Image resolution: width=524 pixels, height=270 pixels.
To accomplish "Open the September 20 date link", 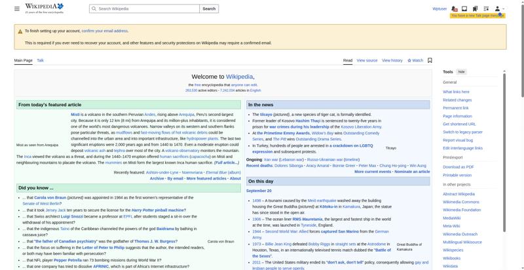I will (x=259, y=191).
